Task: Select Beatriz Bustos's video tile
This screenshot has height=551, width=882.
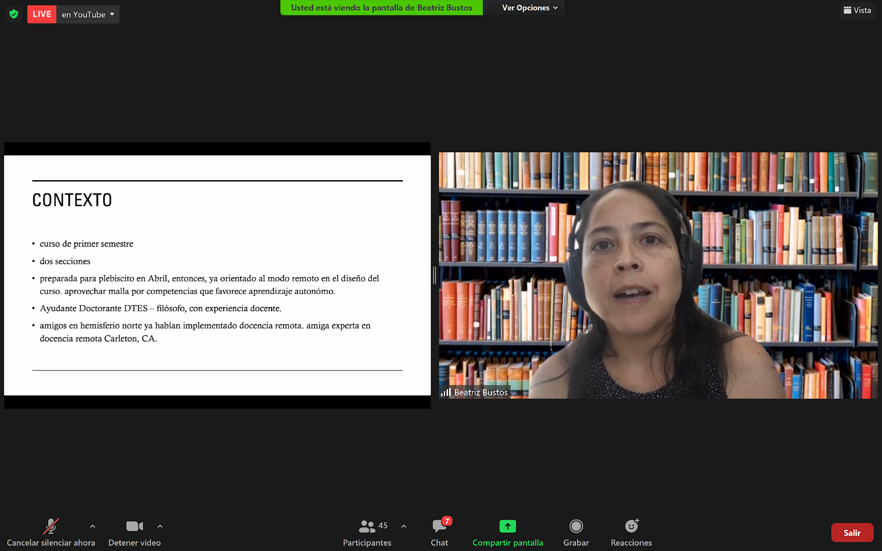Action: click(658, 275)
